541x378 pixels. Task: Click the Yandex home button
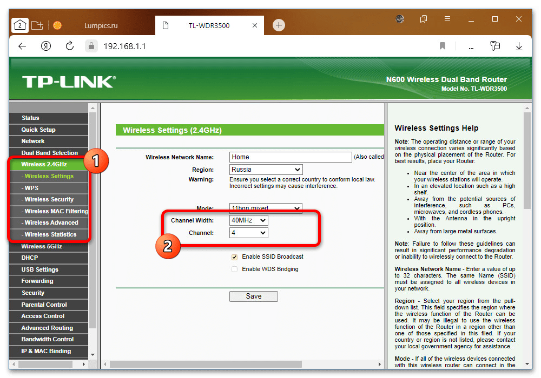point(45,46)
